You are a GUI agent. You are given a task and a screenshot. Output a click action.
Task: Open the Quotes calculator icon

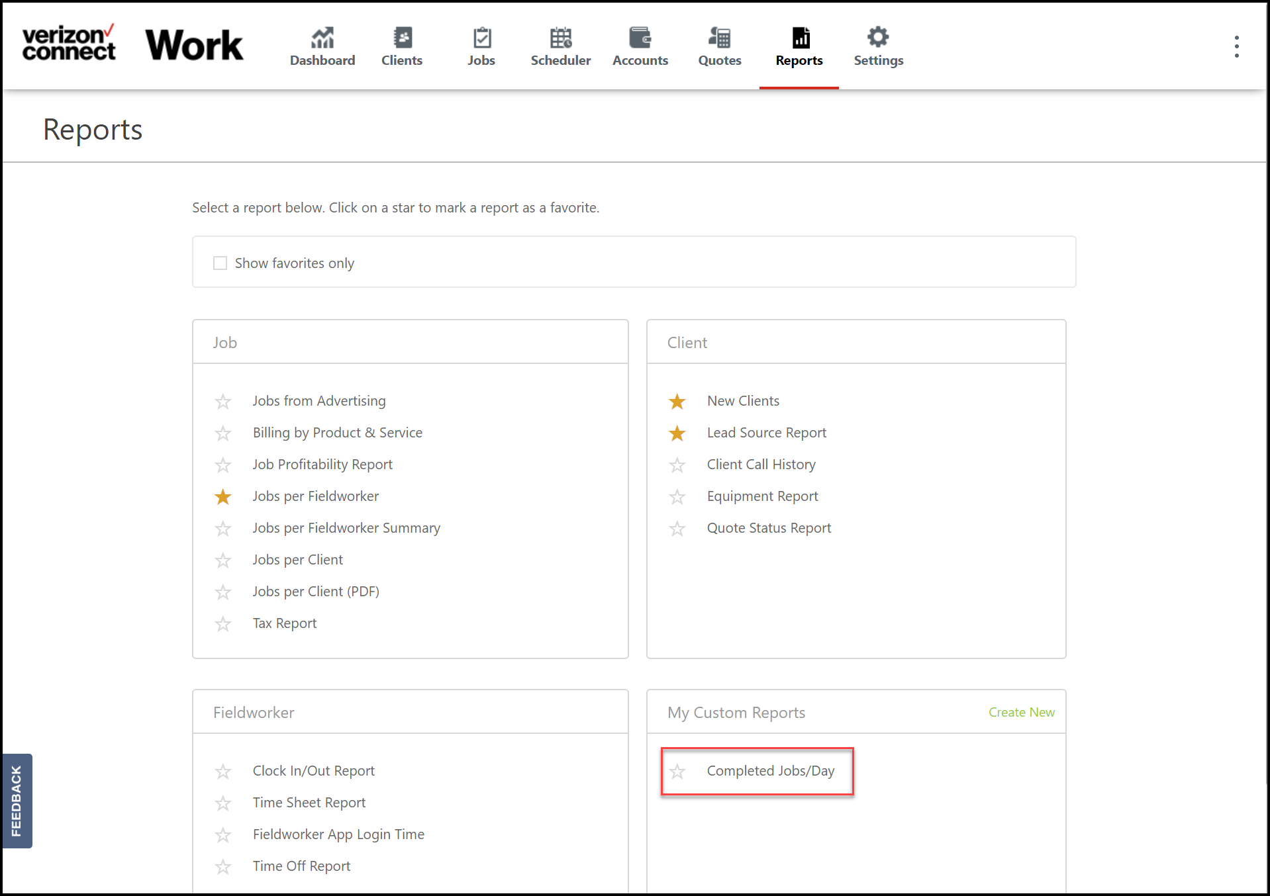[720, 37]
